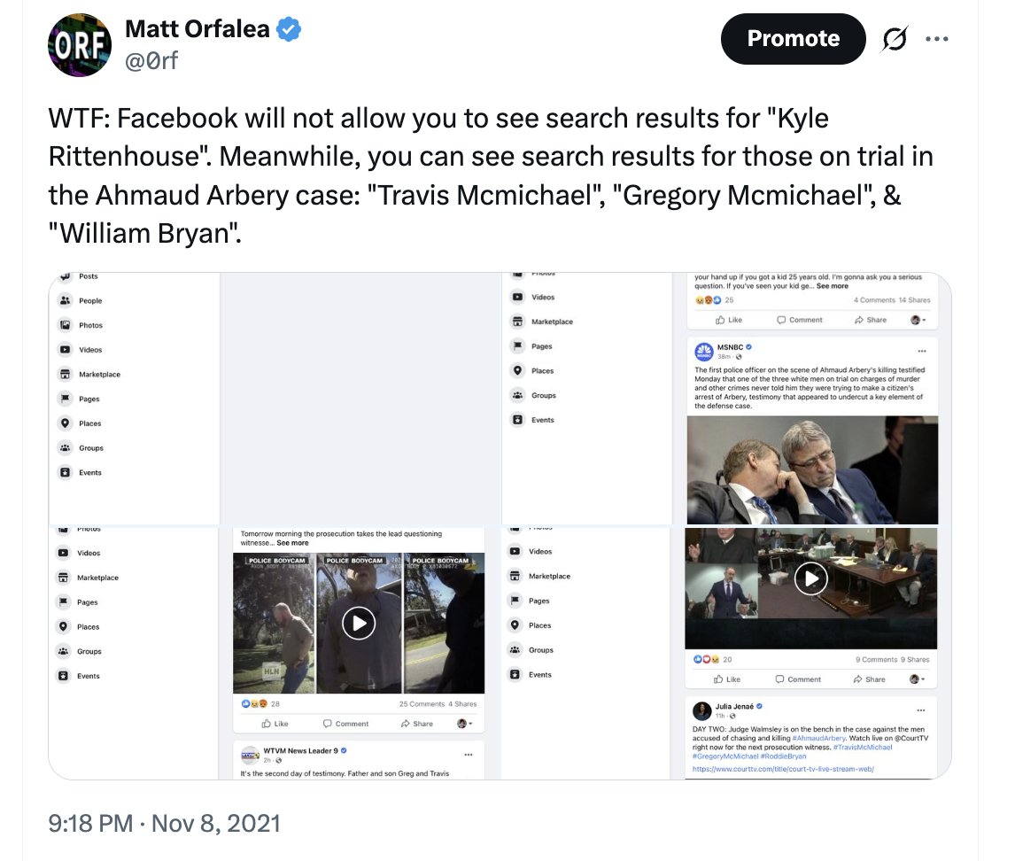Click the blue verified badge

(289, 29)
